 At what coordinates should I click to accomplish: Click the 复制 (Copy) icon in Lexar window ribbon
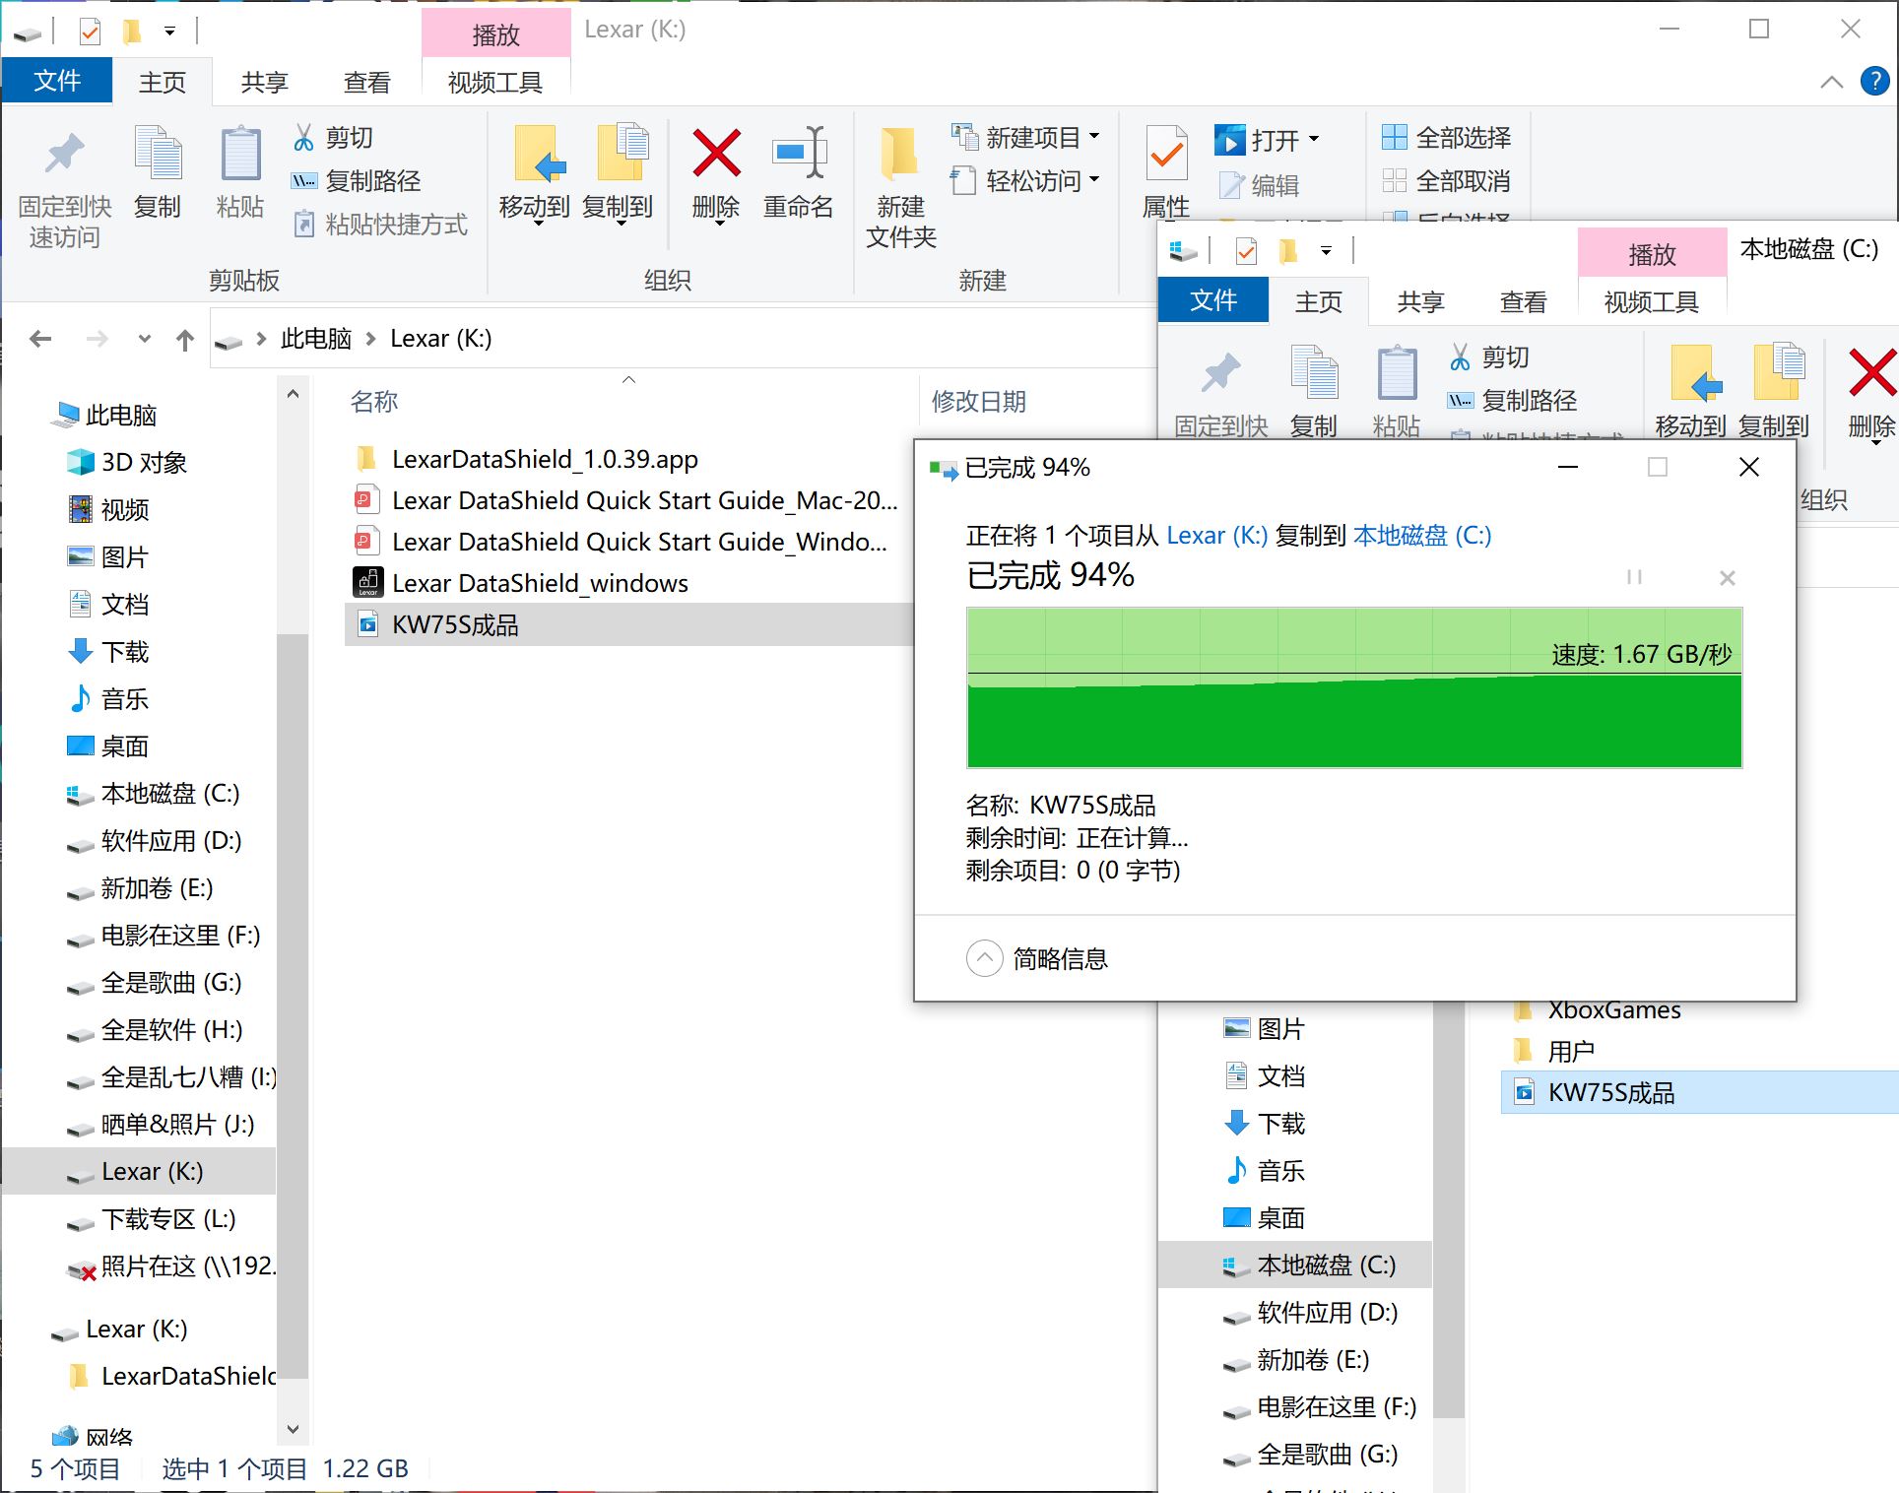(158, 155)
